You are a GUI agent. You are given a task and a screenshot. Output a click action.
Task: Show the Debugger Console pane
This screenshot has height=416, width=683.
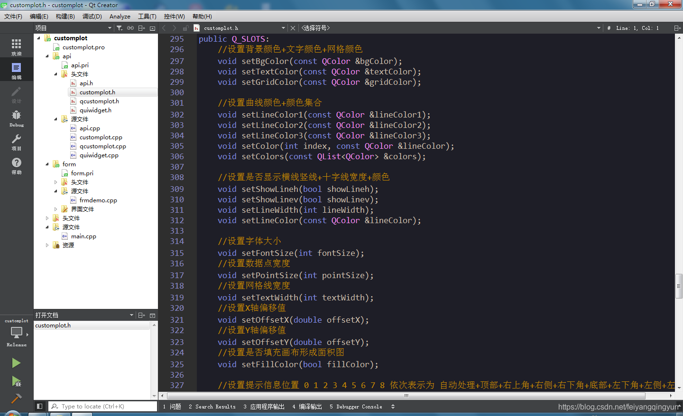click(x=356, y=407)
